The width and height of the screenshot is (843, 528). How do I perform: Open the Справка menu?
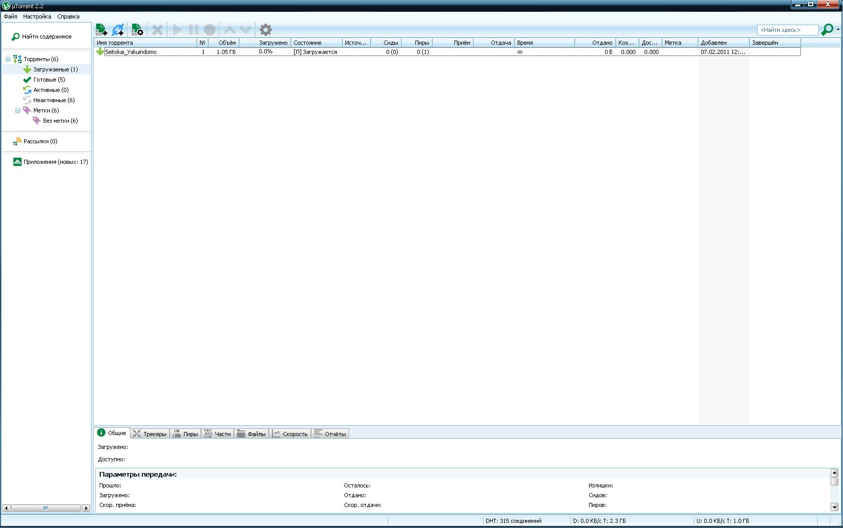pyautogui.click(x=68, y=16)
